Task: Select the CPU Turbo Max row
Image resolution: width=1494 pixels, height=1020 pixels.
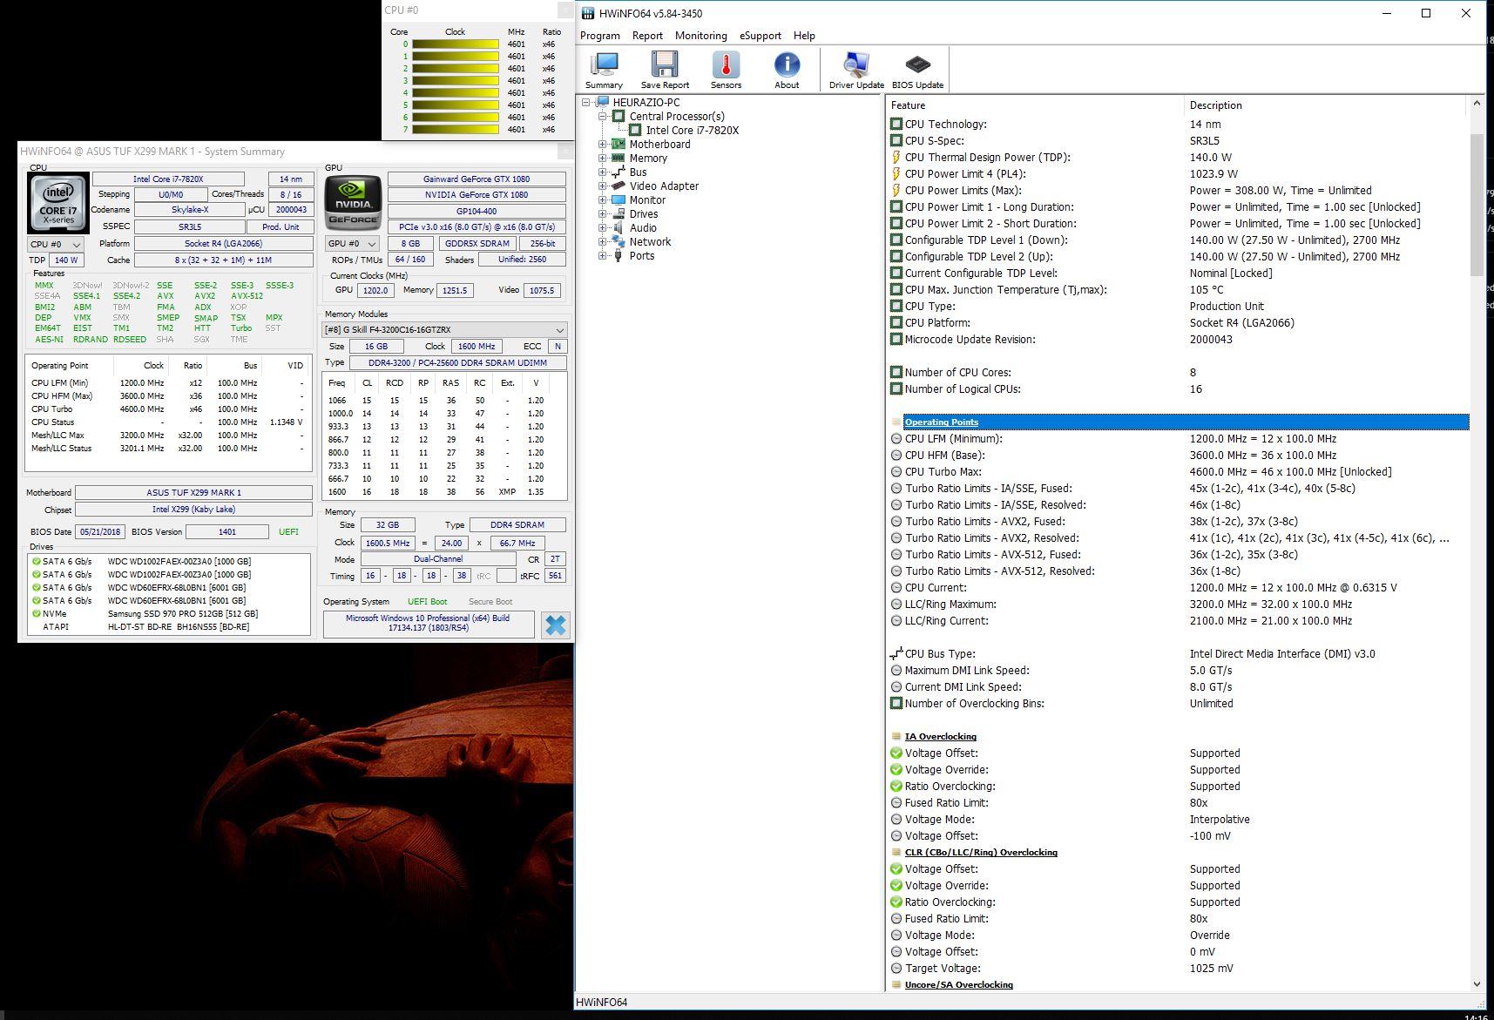Action: tap(1178, 471)
